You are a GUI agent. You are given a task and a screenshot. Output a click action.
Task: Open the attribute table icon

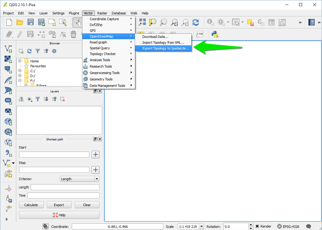[x=271, y=22]
